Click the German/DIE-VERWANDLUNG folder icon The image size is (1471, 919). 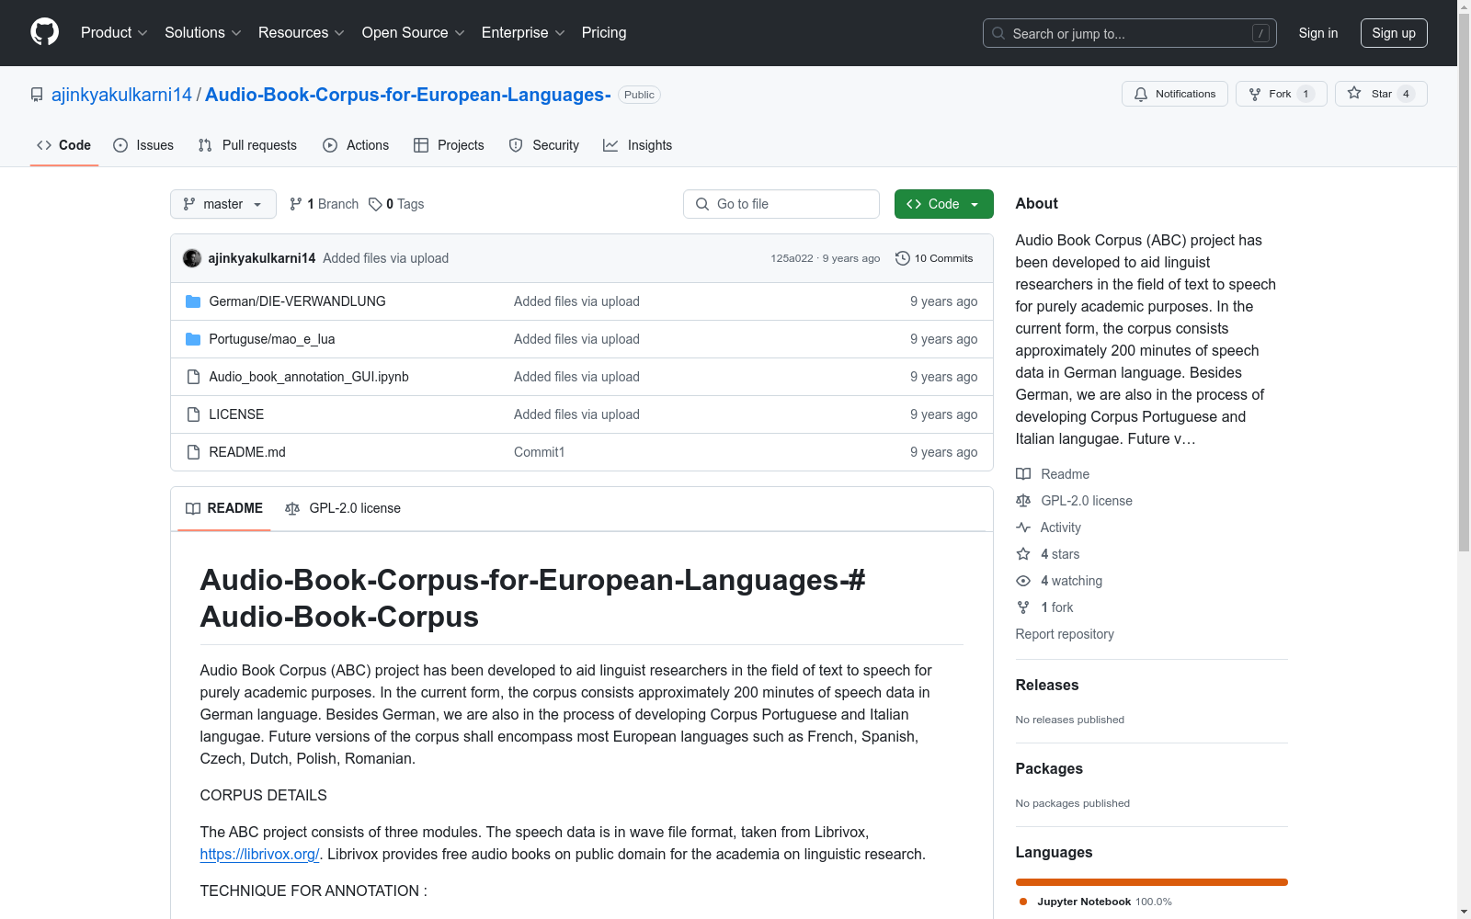[x=193, y=301]
